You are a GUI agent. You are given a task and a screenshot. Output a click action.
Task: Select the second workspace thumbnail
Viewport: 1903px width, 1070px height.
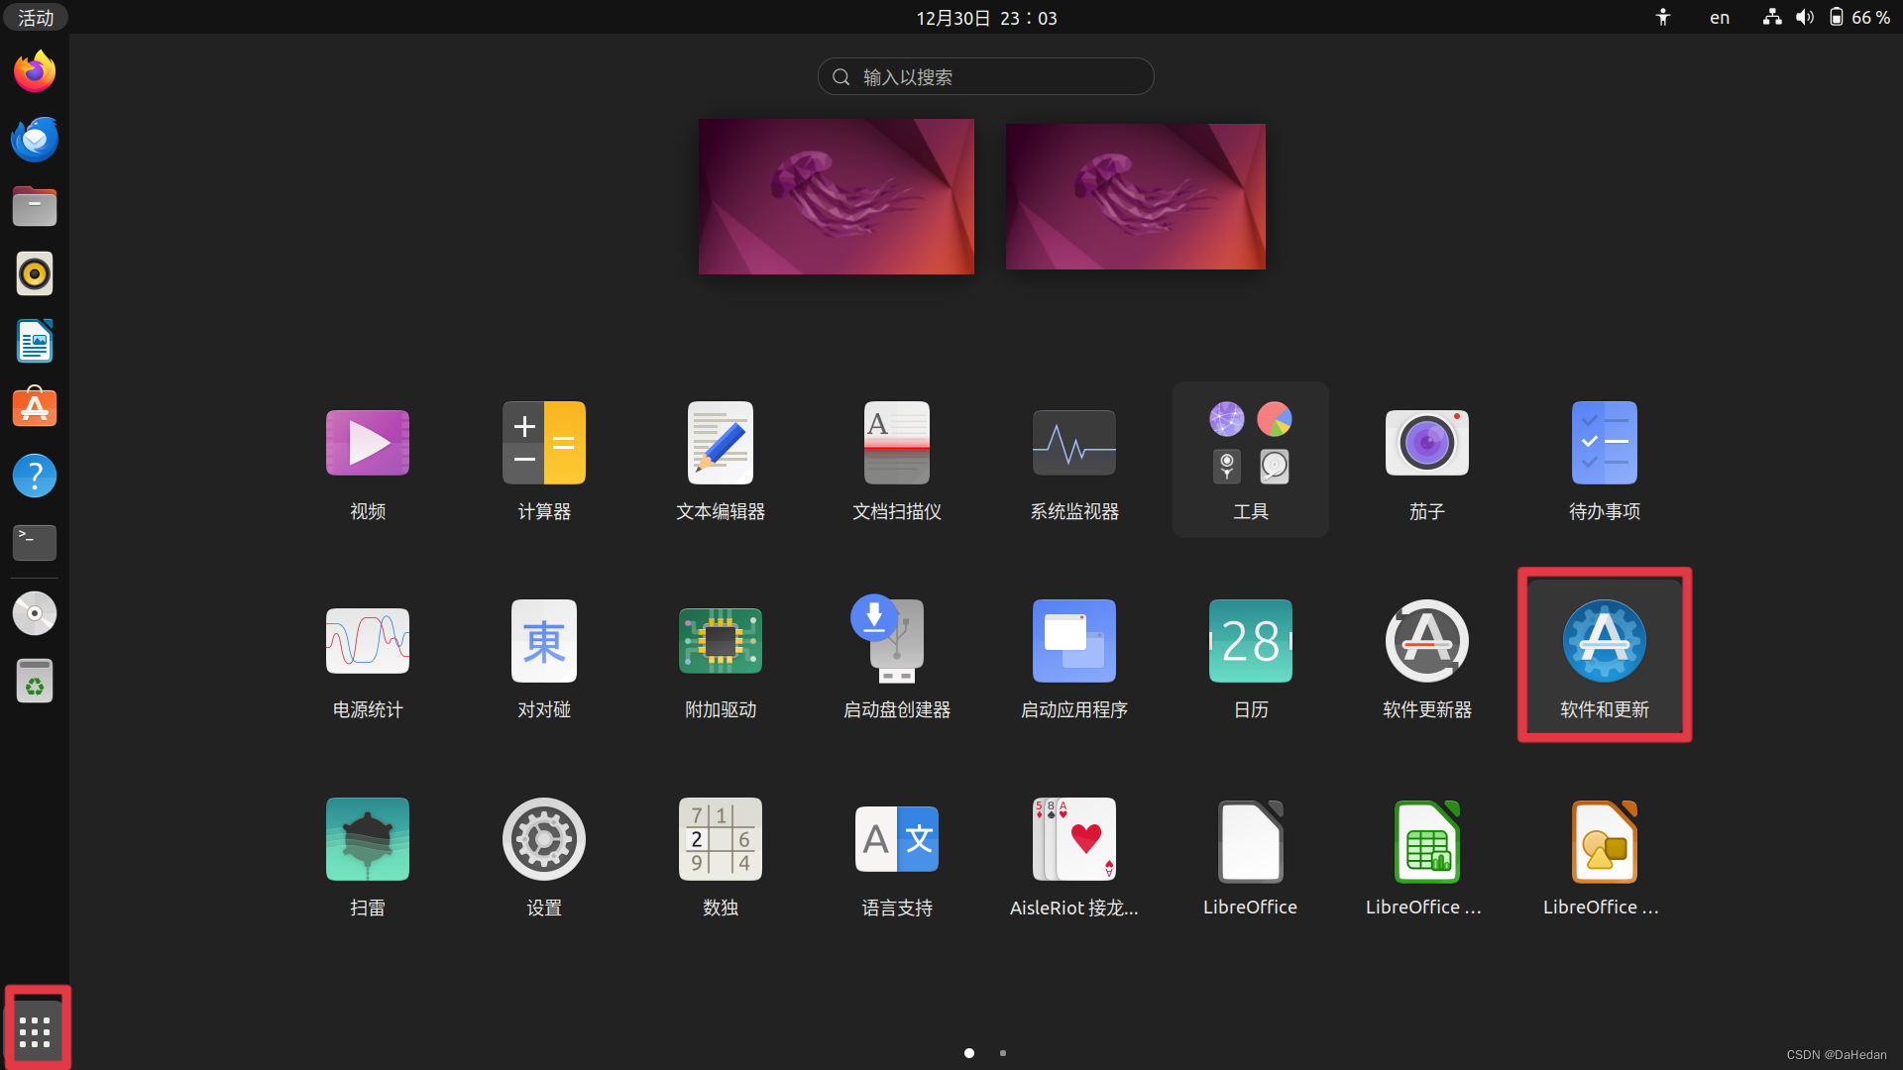(1135, 196)
